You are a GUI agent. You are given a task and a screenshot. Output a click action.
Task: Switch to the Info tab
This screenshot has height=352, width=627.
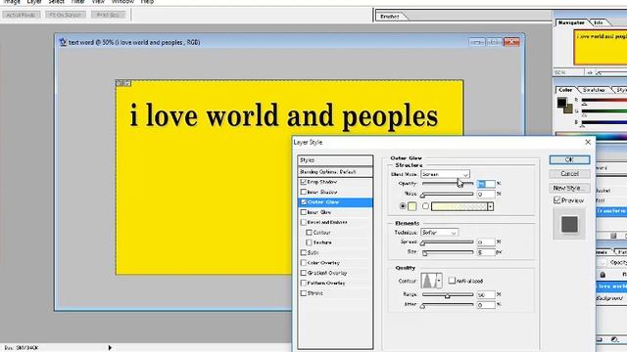click(x=599, y=22)
